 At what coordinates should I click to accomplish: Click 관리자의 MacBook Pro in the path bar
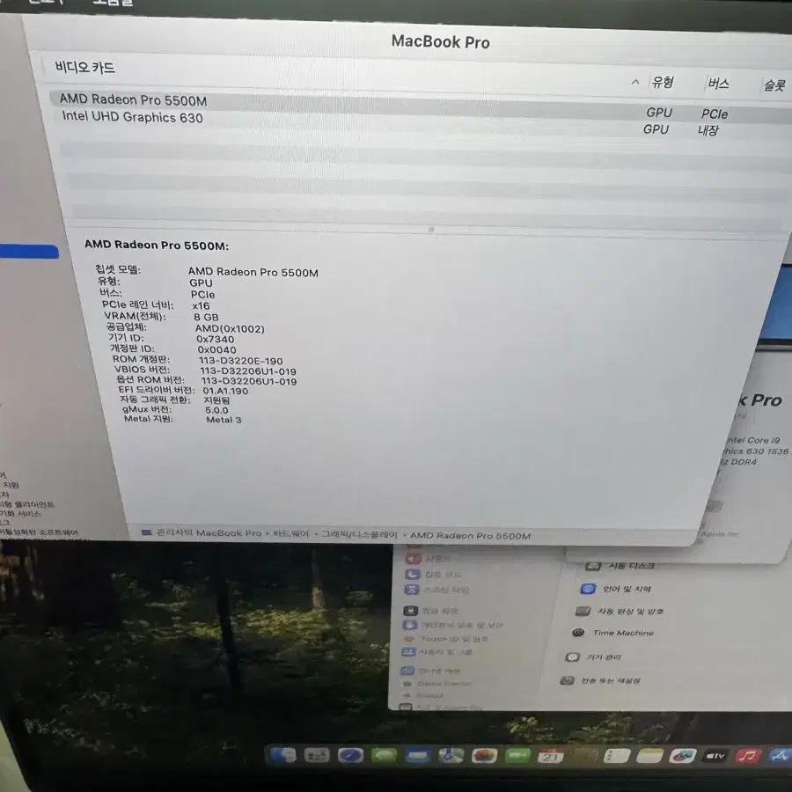tap(209, 533)
